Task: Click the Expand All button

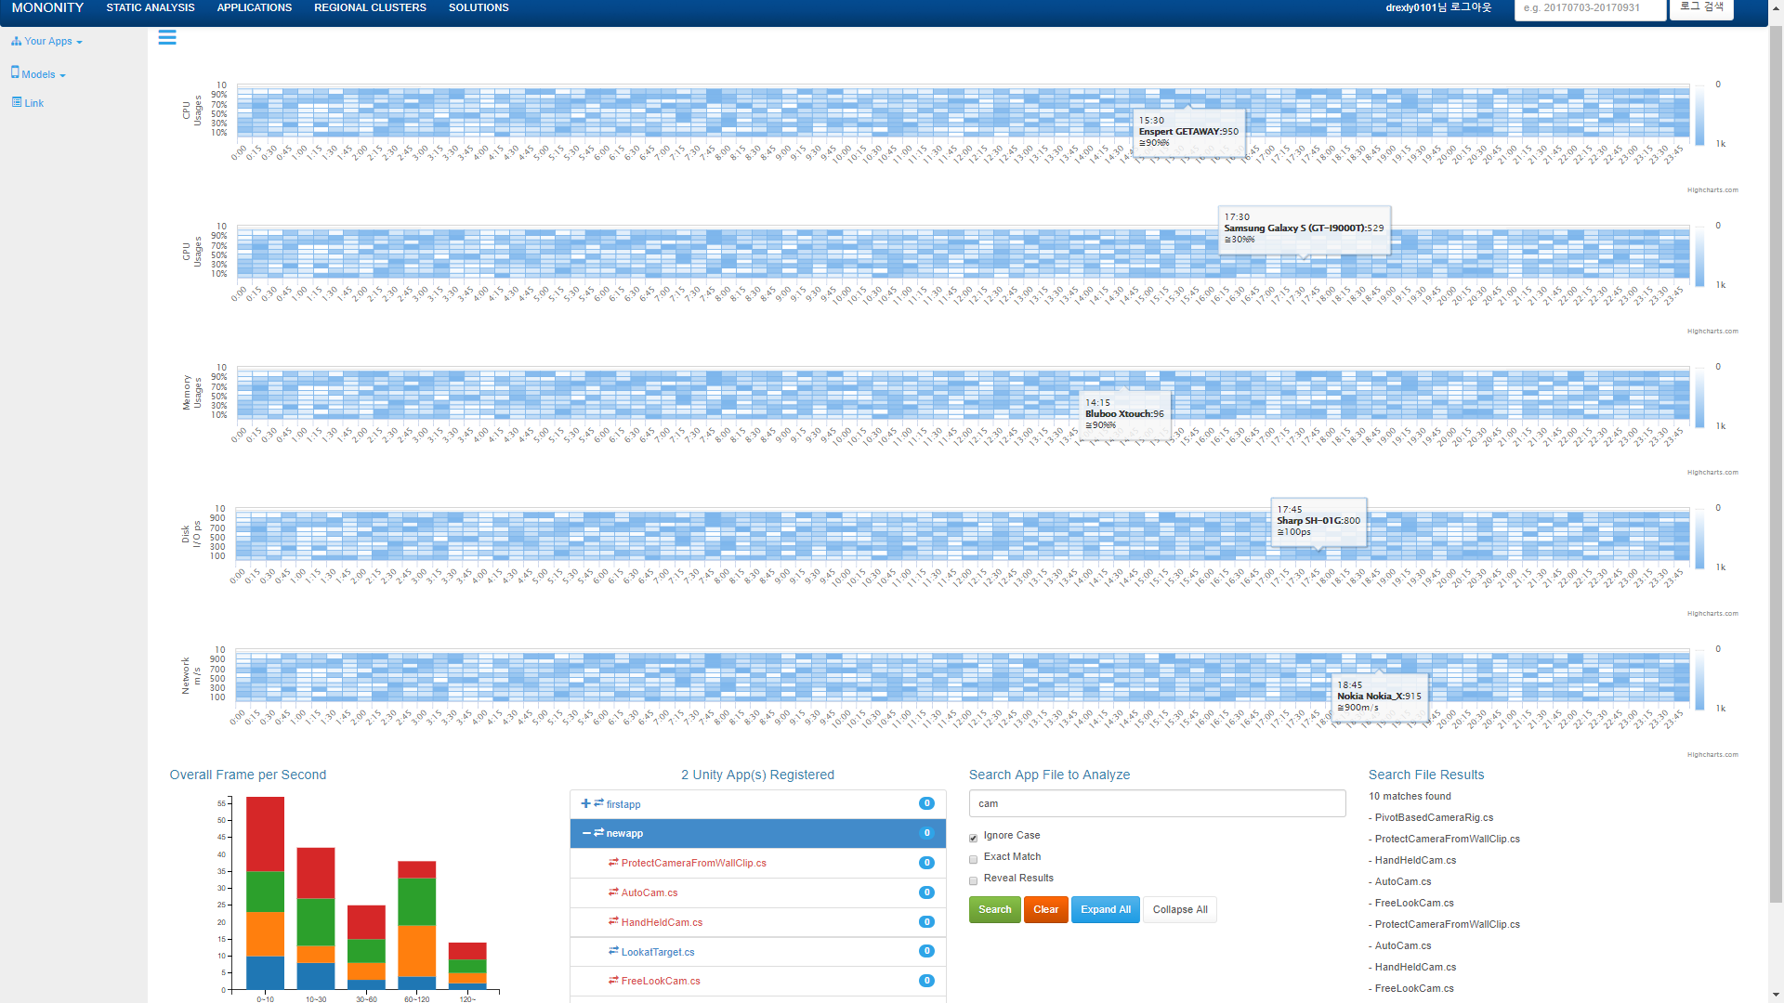Action: (1105, 910)
